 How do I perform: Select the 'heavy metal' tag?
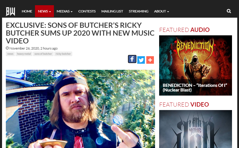24,54
